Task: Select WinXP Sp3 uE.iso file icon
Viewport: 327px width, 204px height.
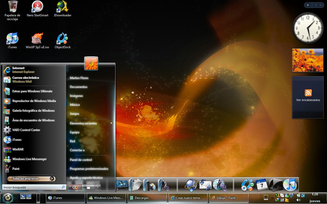Action: click(38, 41)
